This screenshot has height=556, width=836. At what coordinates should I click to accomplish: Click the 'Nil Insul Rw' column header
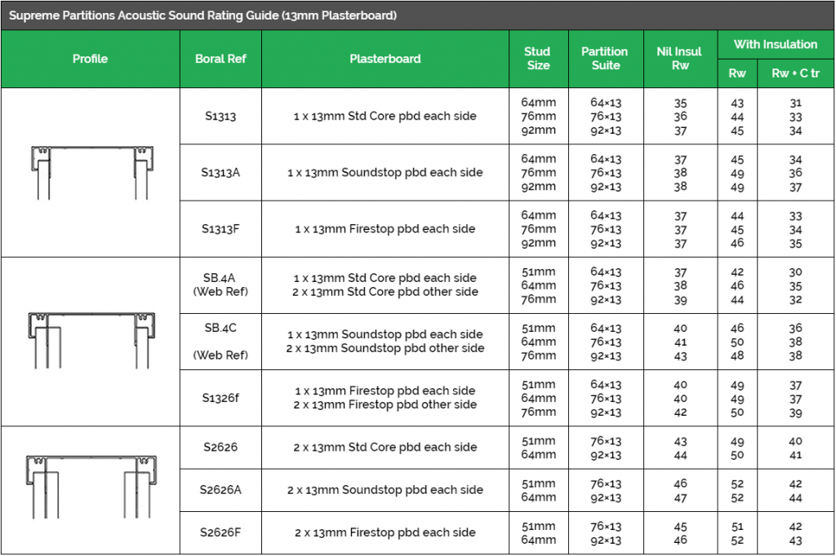pyautogui.click(x=680, y=59)
